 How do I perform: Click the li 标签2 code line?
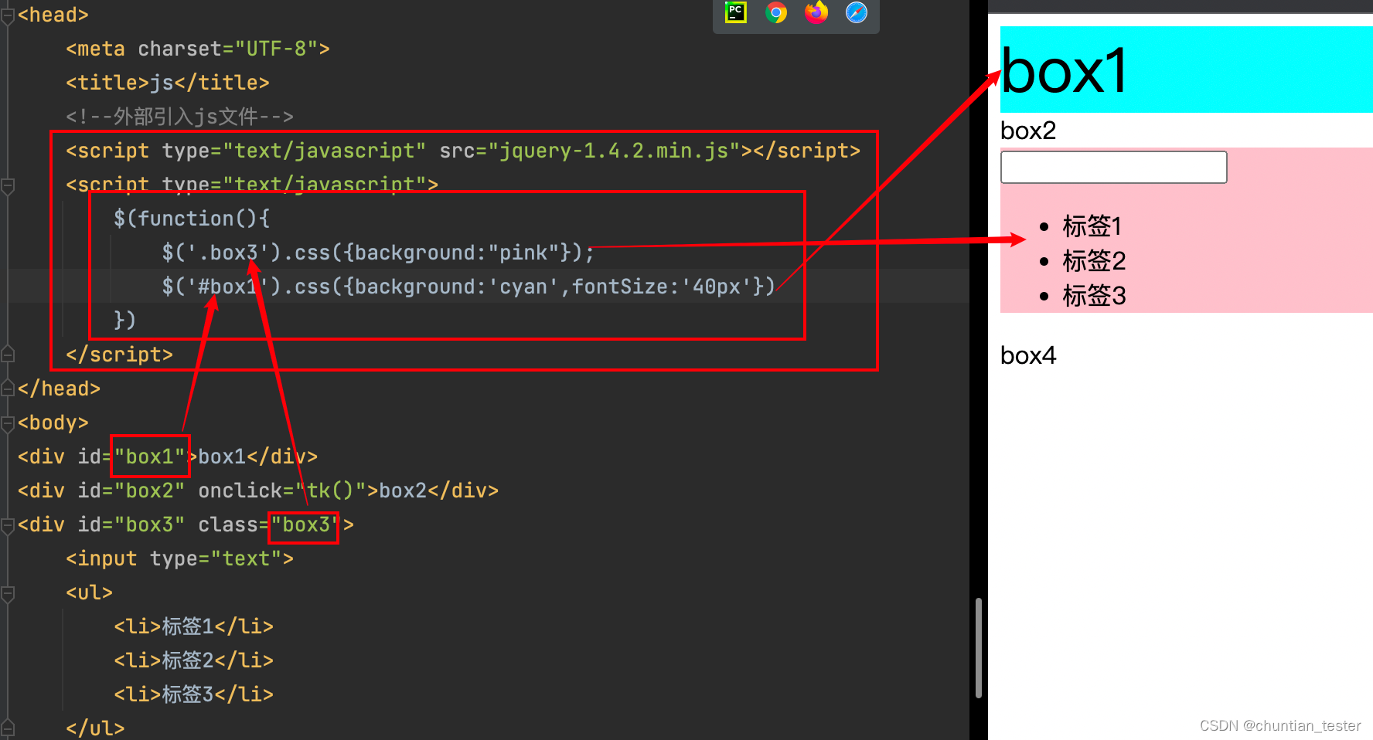194,660
